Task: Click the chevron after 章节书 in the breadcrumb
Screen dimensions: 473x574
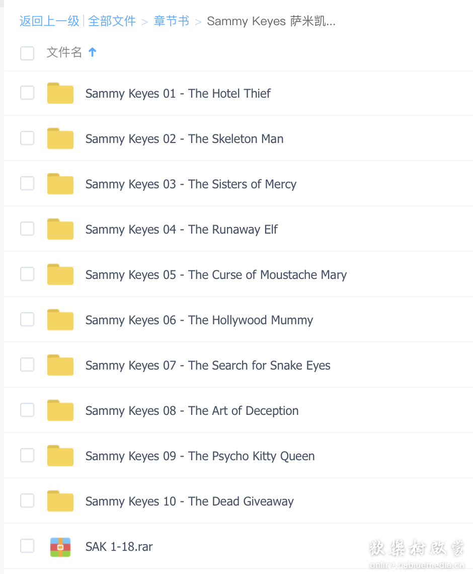Action: click(198, 21)
